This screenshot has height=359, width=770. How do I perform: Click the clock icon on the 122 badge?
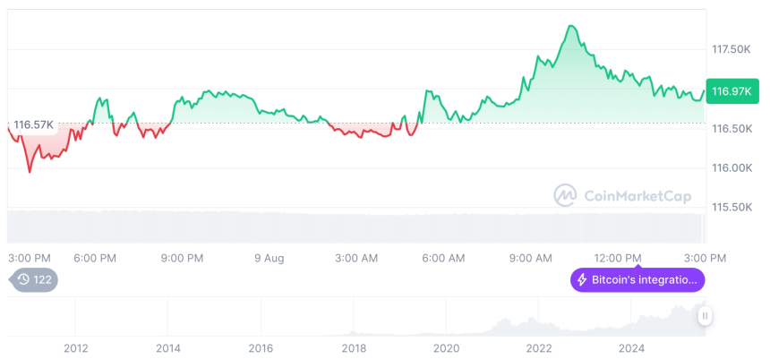coord(23,279)
